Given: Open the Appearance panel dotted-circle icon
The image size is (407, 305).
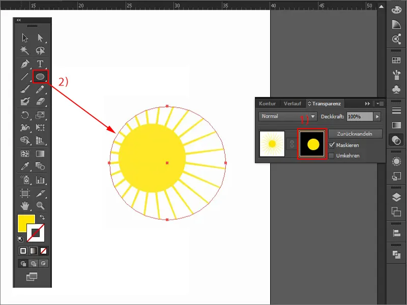Looking at the screenshot, I should (396, 162).
